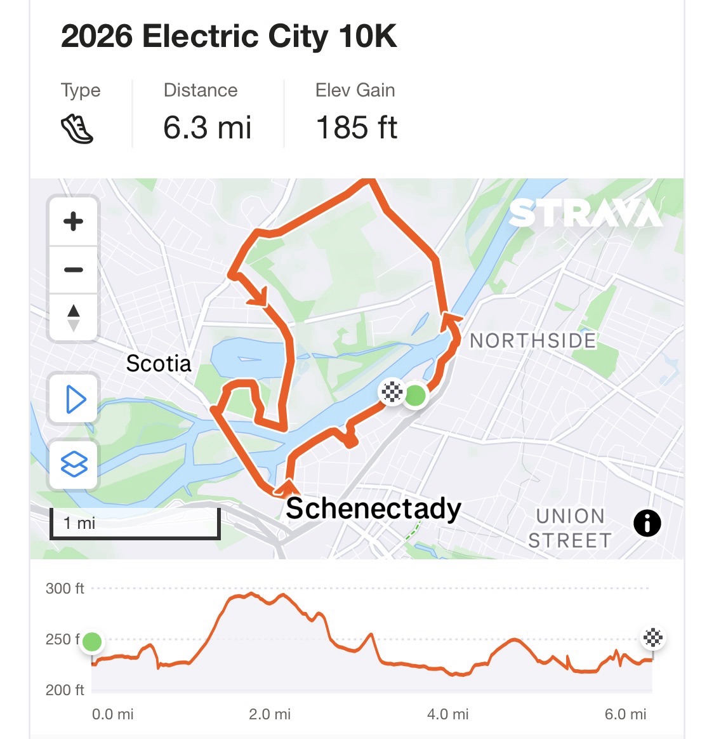This screenshot has width=714, height=739.
Task: Zoom out of the route map
Action: point(74,270)
